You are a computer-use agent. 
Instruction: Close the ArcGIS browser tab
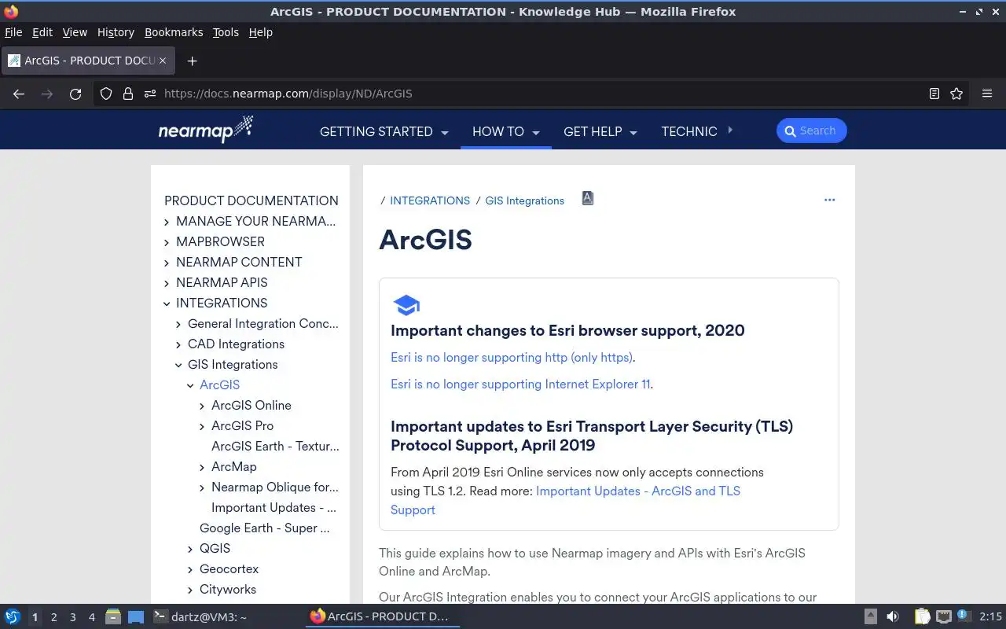(x=163, y=61)
